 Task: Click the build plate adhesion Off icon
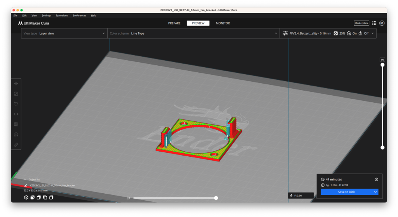[360, 33]
